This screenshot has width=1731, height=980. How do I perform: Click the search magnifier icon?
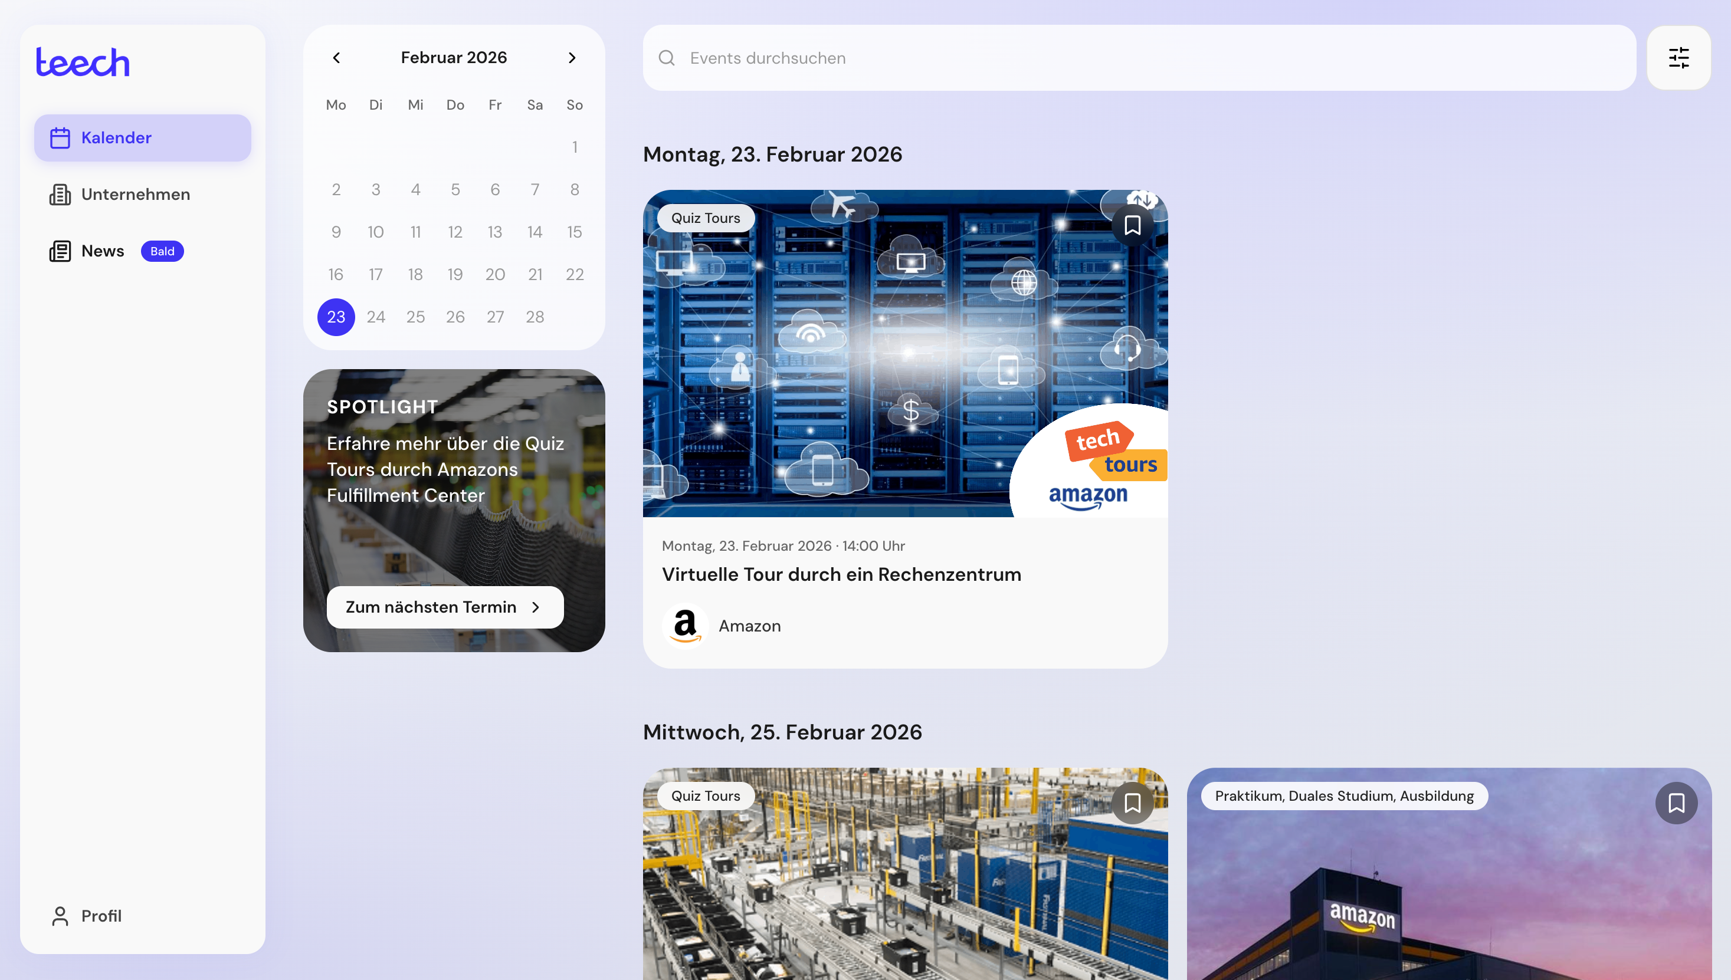(x=667, y=58)
